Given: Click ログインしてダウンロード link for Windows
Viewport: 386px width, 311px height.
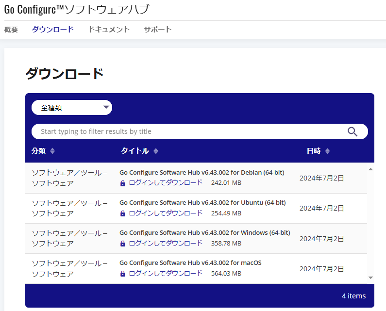Looking at the screenshot, I should 166,243.
